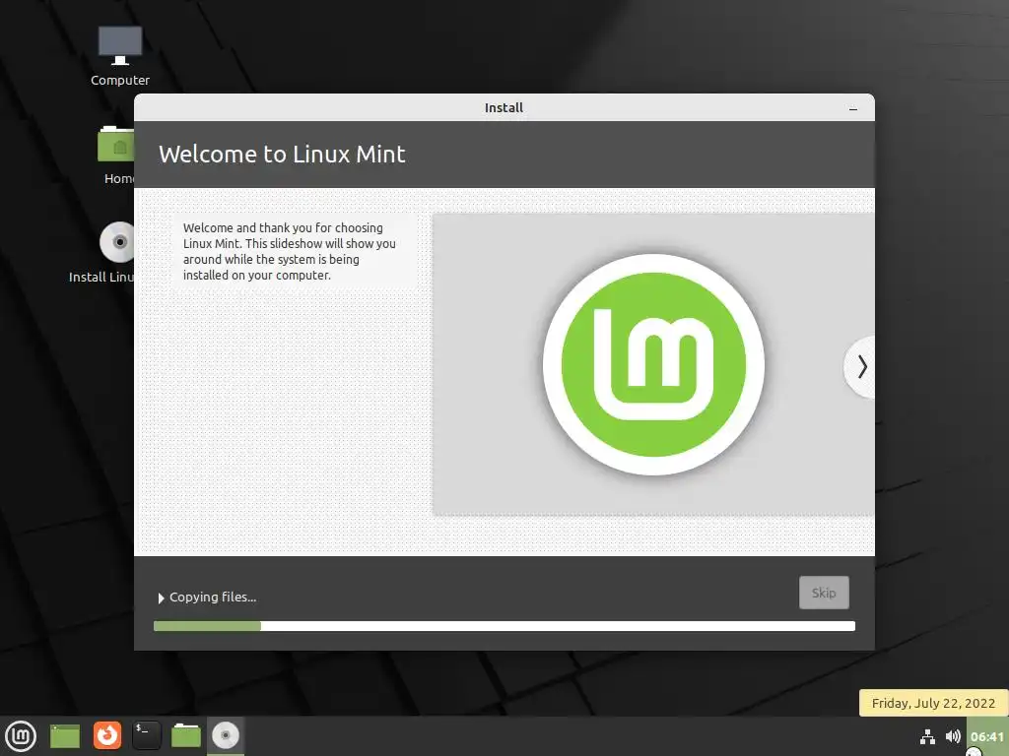The height and width of the screenshot is (756, 1009).
Task: Open the network connections tray icon
Action: click(927, 736)
